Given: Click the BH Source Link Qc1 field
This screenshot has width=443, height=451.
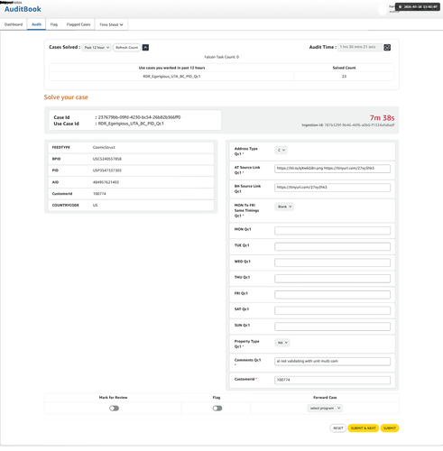Looking at the screenshot, I should click(x=332, y=188).
